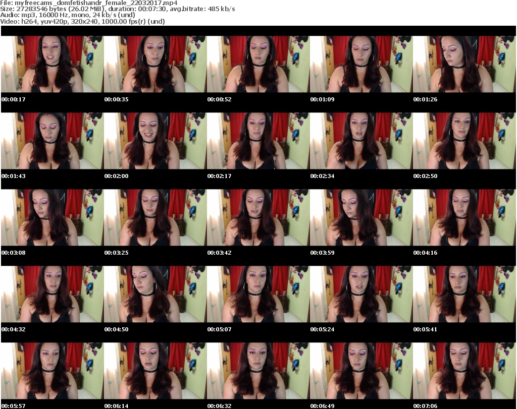Select the thumbnail frame at 00:00:17
517x409 pixels.
(x=53, y=64)
